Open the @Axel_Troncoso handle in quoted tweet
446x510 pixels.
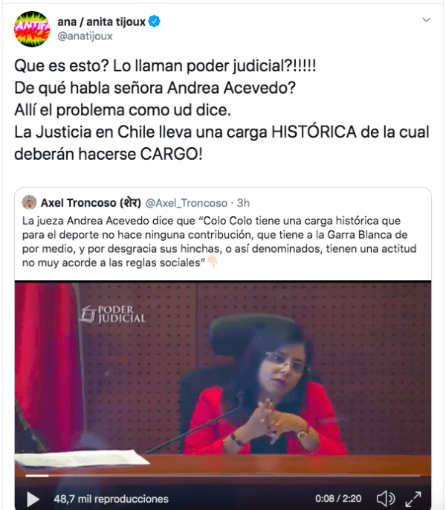187,203
